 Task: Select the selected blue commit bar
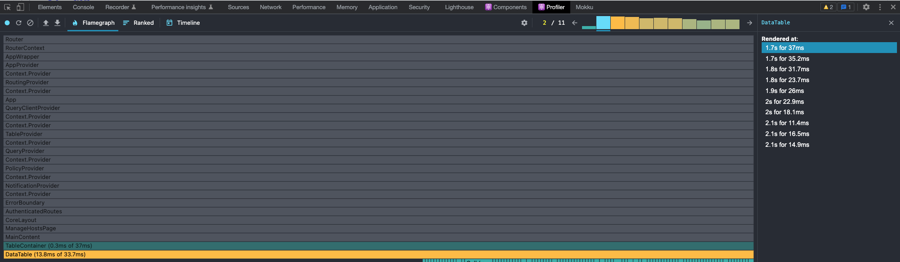point(603,23)
